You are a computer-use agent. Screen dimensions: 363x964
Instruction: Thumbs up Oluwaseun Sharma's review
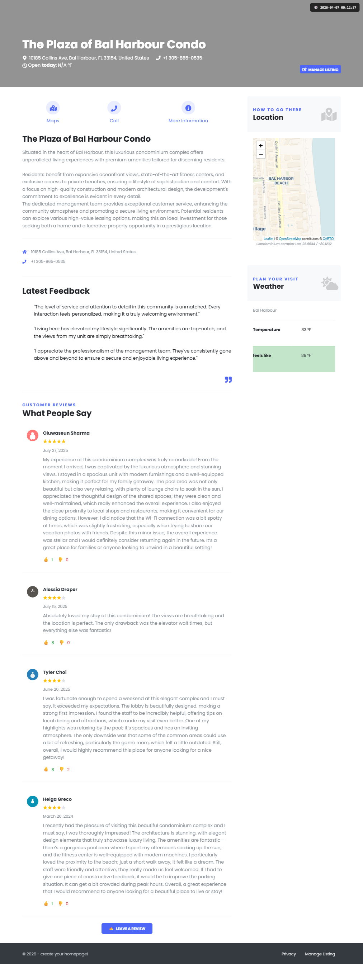[46, 560]
